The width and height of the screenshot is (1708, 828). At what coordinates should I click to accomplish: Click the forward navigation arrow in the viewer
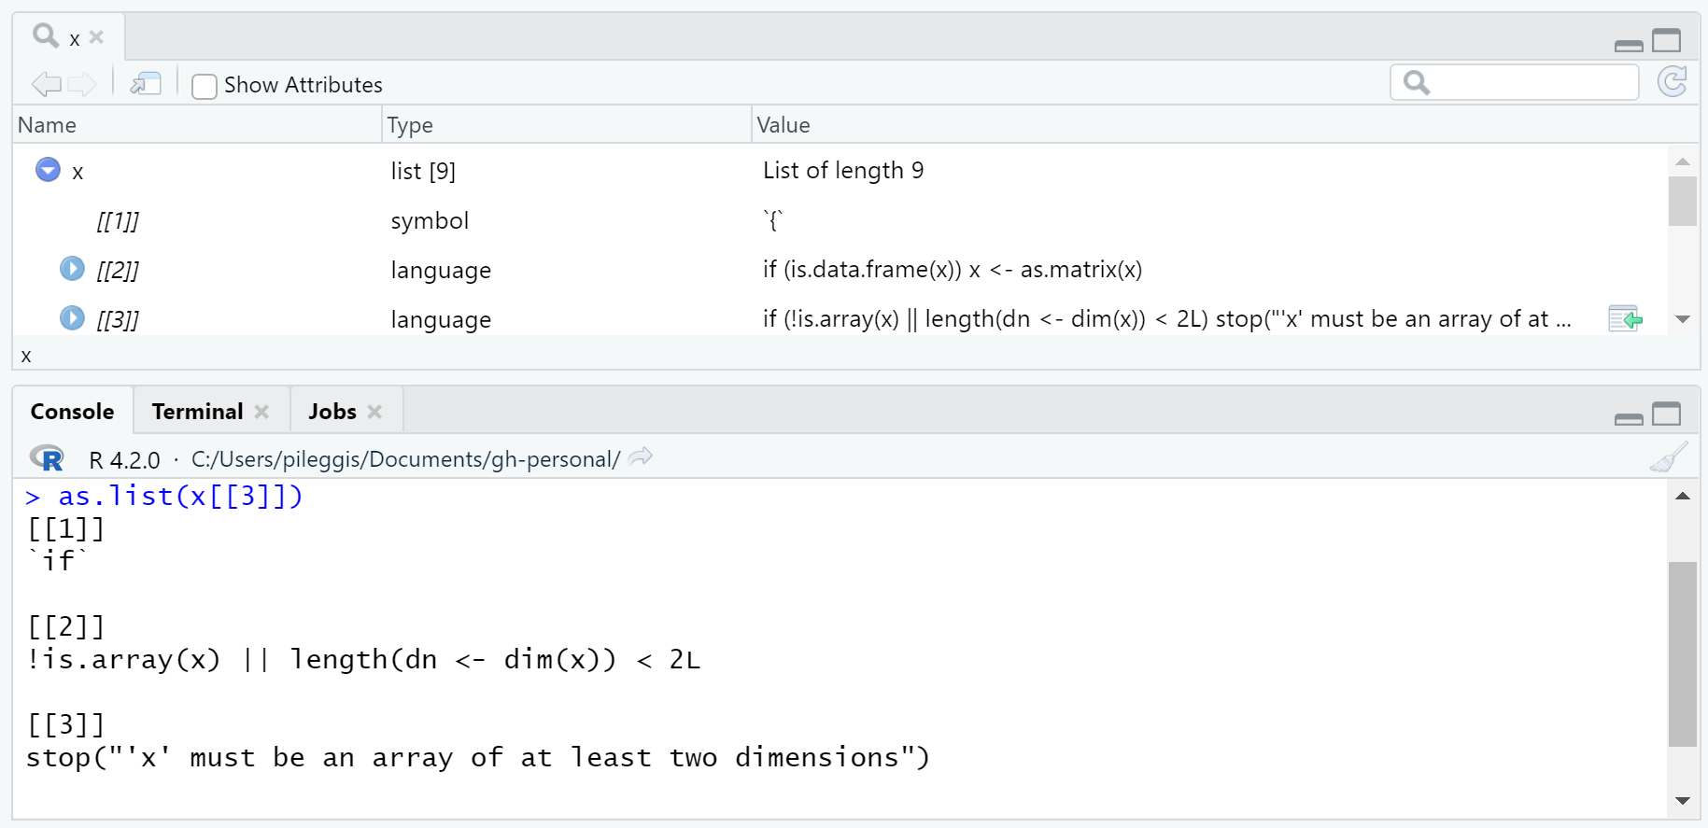[82, 84]
